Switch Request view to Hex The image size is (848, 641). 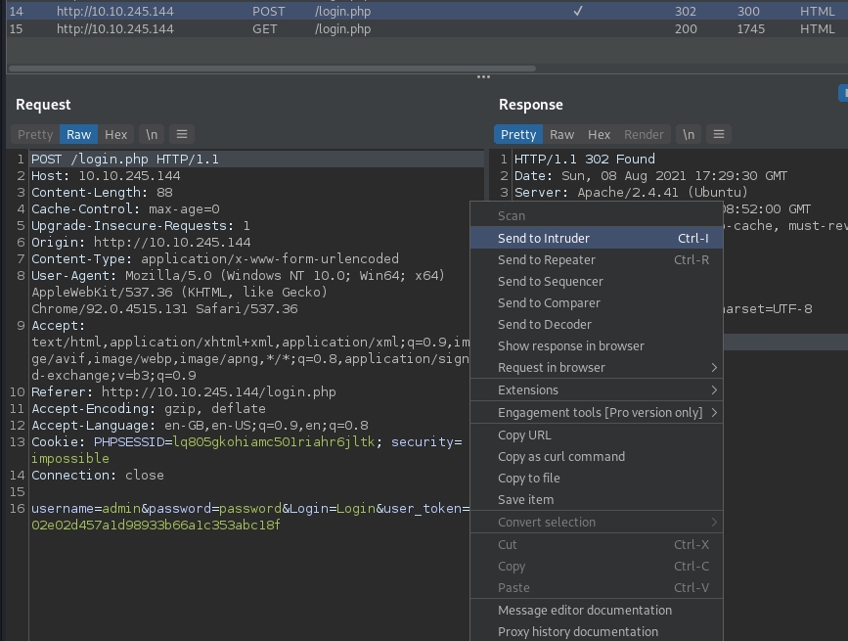[116, 134]
